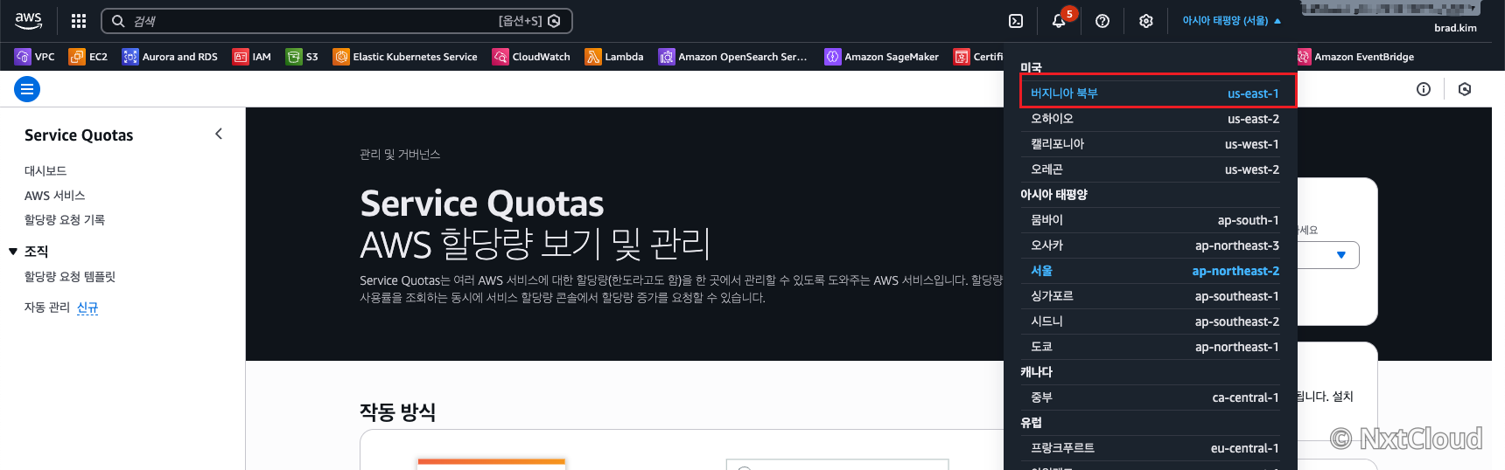Open the hexagon panel icon beside info

pos(1465,89)
